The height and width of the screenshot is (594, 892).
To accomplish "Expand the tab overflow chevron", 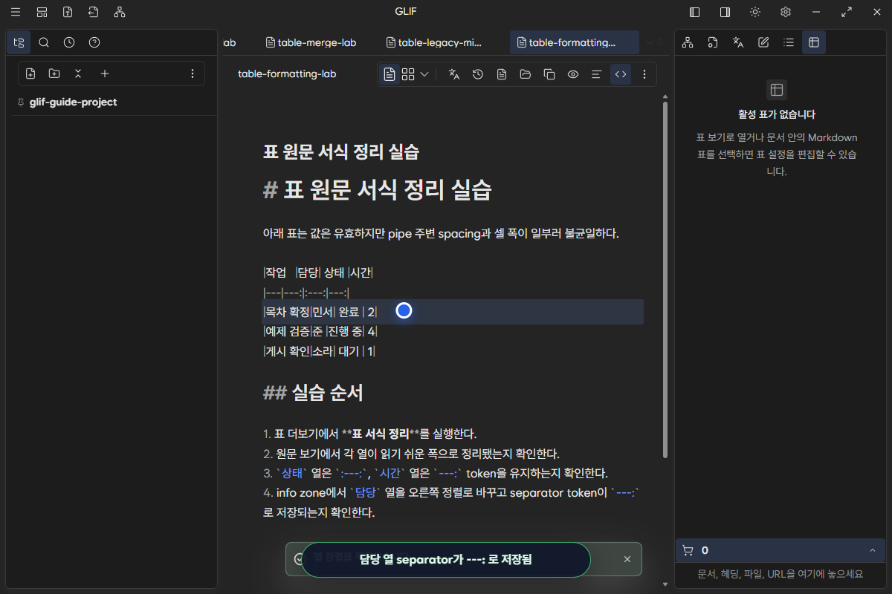I will (x=651, y=42).
